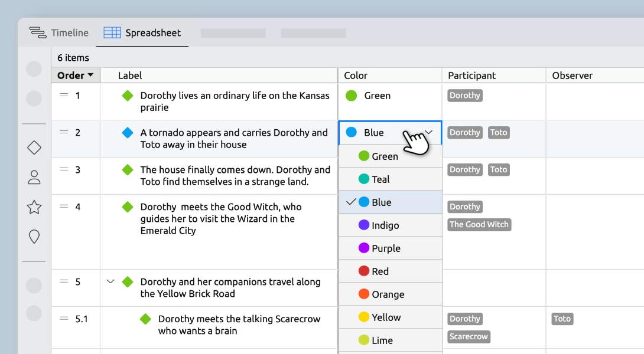Select label "Dorothy lives an ordinary life on the Kansas prairie"
Image resolution: width=644 pixels, height=354 pixels.
tap(235, 101)
